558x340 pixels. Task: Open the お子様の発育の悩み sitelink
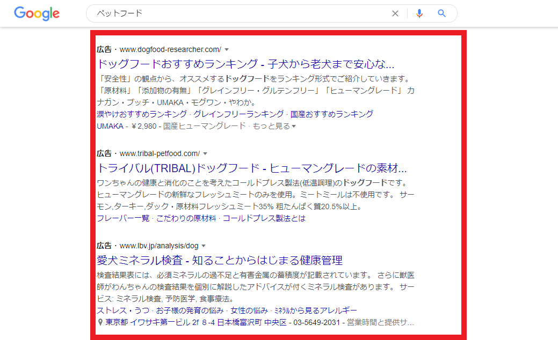click(190, 311)
